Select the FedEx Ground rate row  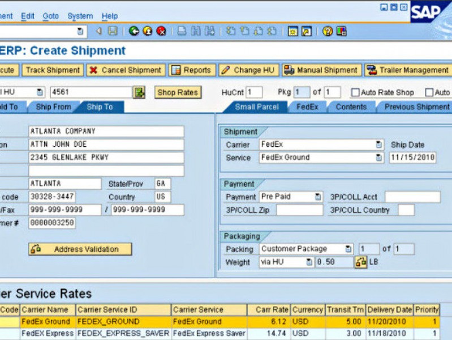(x=220, y=322)
